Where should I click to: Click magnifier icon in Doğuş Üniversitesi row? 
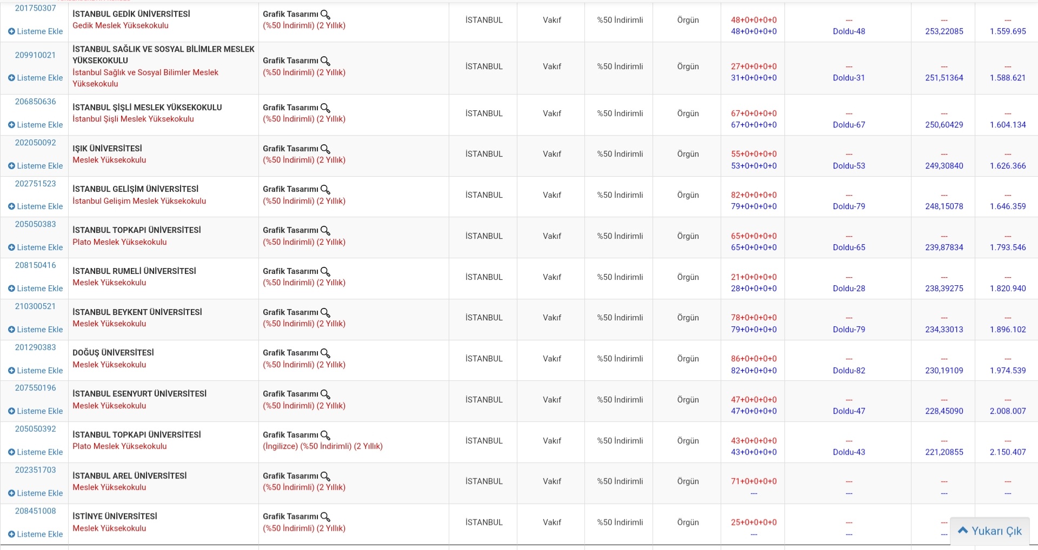(x=325, y=353)
